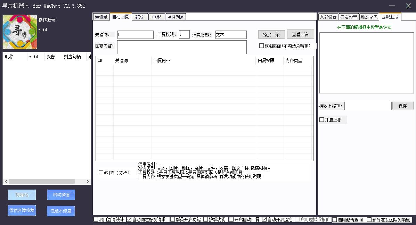Click the 头像 column header
The width and height of the screenshot is (416, 225).
tap(53, 57)
